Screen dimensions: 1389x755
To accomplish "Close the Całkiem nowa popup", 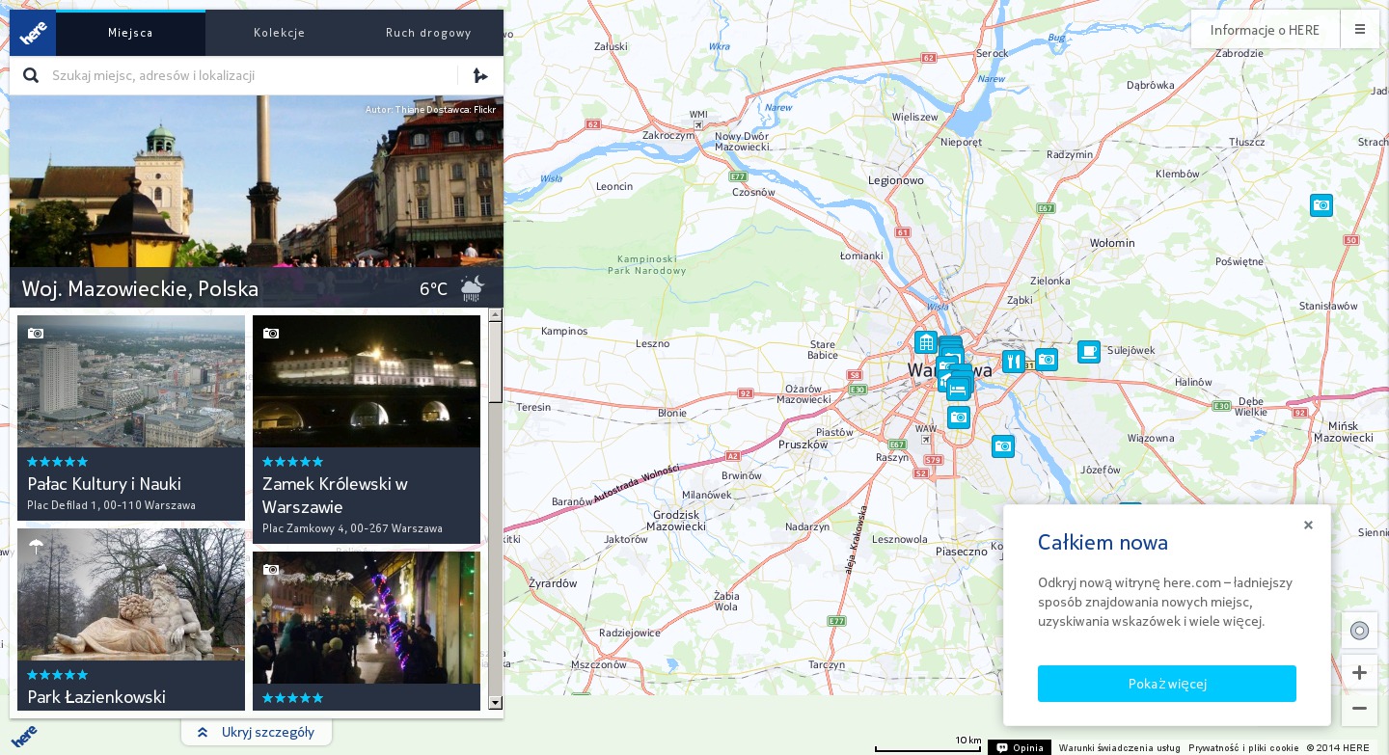I will [x=1308, y=526].
